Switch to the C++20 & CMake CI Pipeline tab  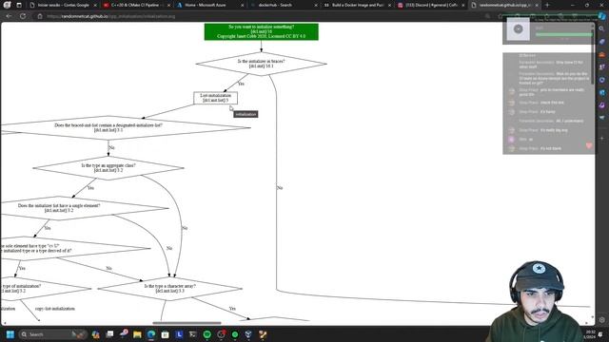[x=136, y=5]
